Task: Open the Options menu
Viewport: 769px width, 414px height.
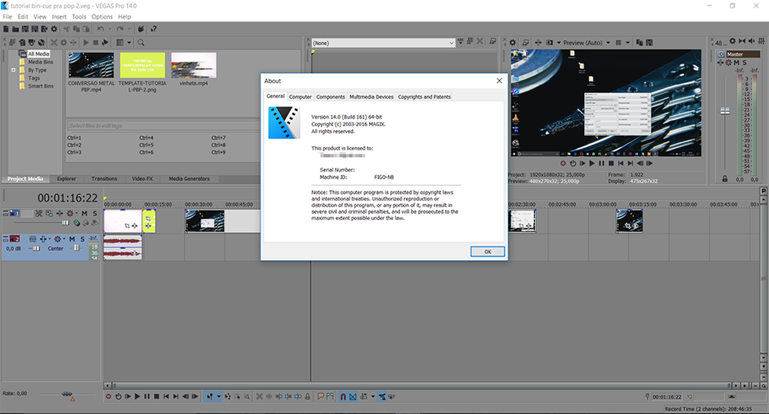Action: [x=102, y=17]
